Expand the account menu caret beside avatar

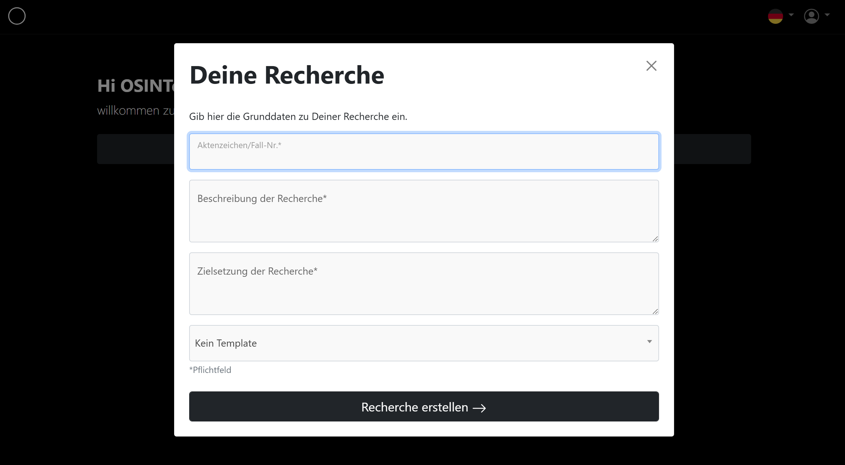827,15
